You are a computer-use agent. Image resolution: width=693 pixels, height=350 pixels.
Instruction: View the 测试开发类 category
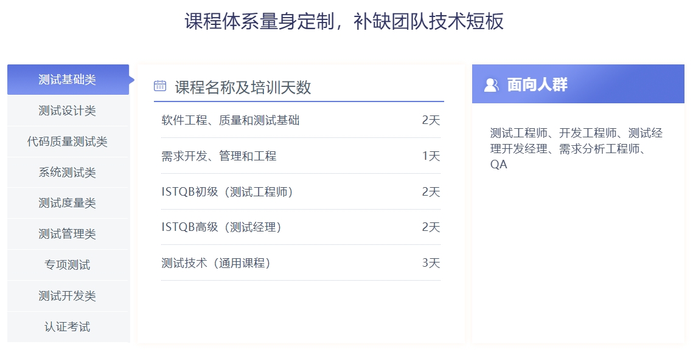click(x=68, y=296)
